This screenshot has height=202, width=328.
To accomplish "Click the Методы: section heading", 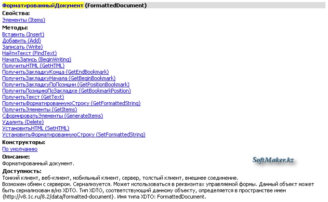I will pyautogui.click(x=15, y=27).
